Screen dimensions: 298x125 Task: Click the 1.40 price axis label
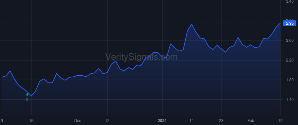(290, 100)
